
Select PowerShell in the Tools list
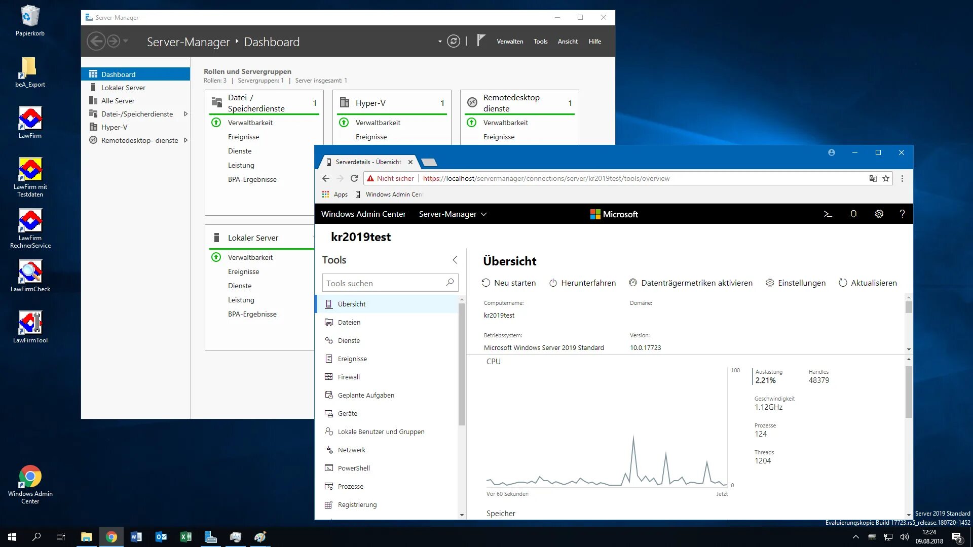(388, 468)
